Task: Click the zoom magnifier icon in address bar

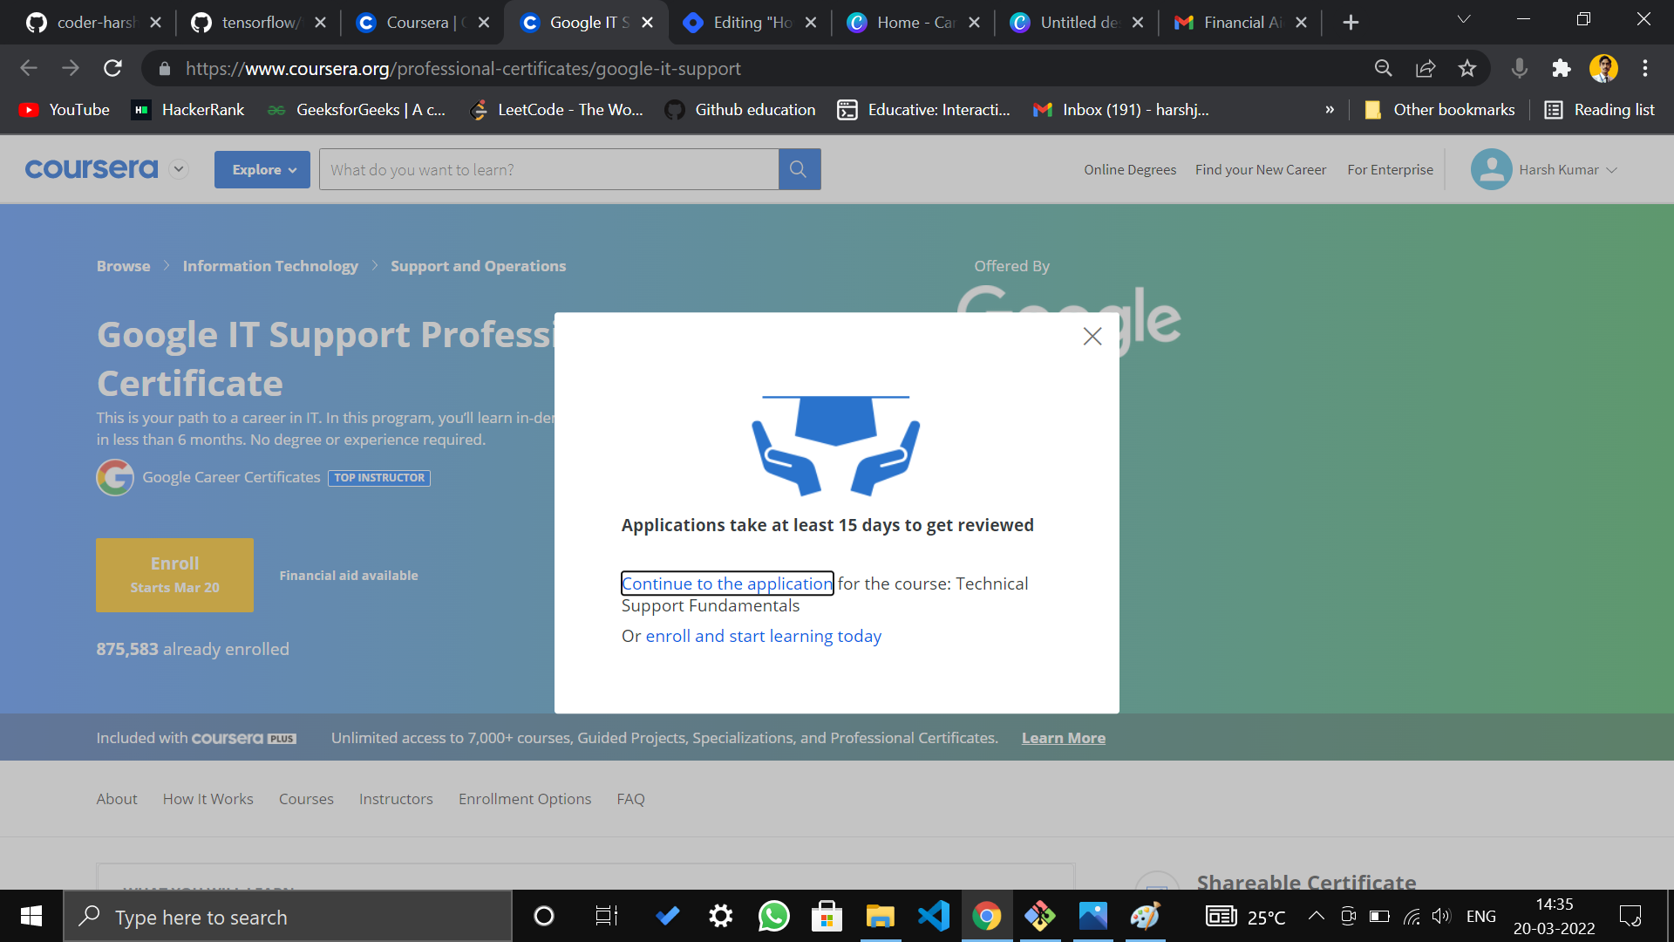Action: point(1384,68)
